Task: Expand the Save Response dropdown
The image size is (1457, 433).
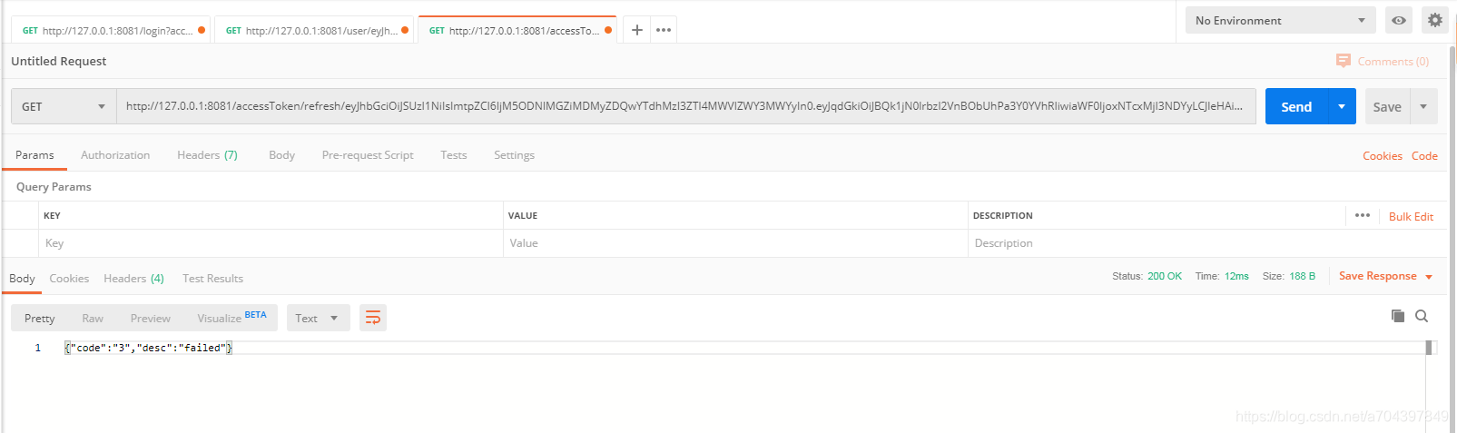Action: click(x=1429, y=277)
